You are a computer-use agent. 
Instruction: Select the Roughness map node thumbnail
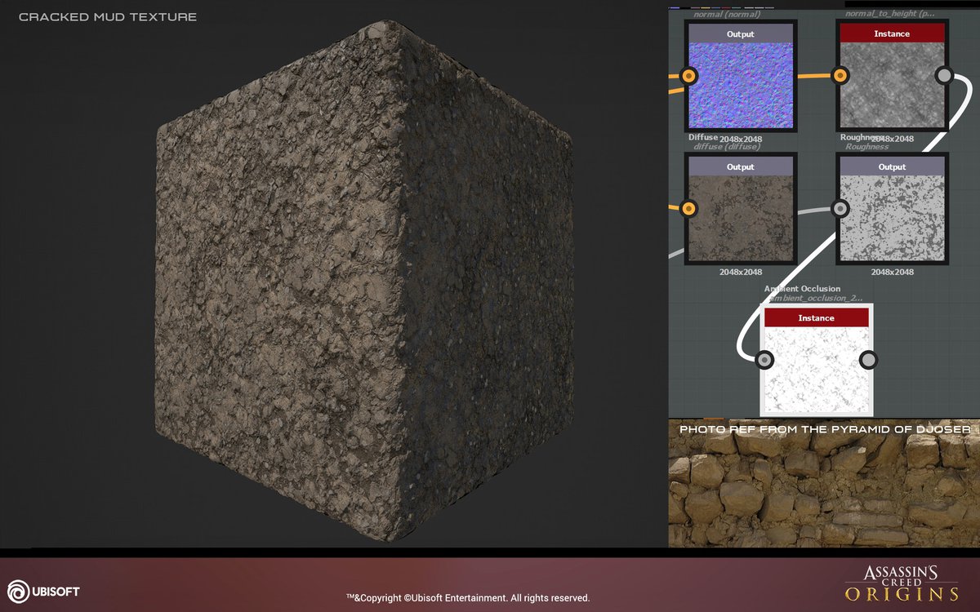pyautogui.click(x=892, y=219)
